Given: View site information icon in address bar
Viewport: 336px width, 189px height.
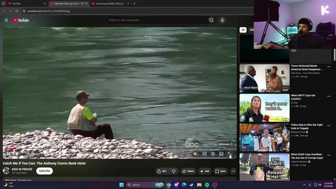Looking at the screenshot, I should (24, 11).
